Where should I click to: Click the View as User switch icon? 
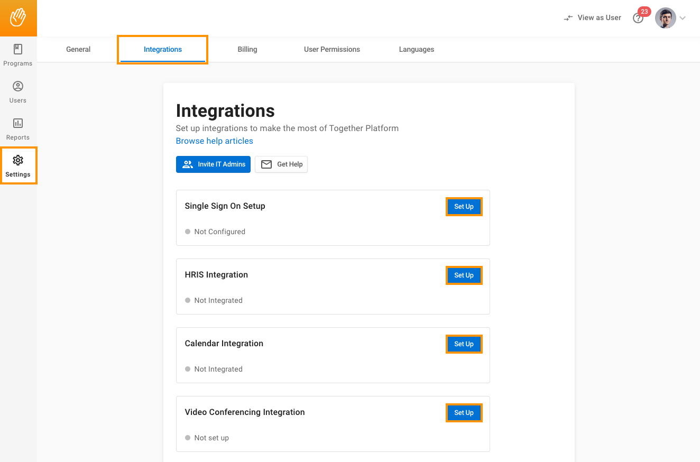(x=568, y=18)
